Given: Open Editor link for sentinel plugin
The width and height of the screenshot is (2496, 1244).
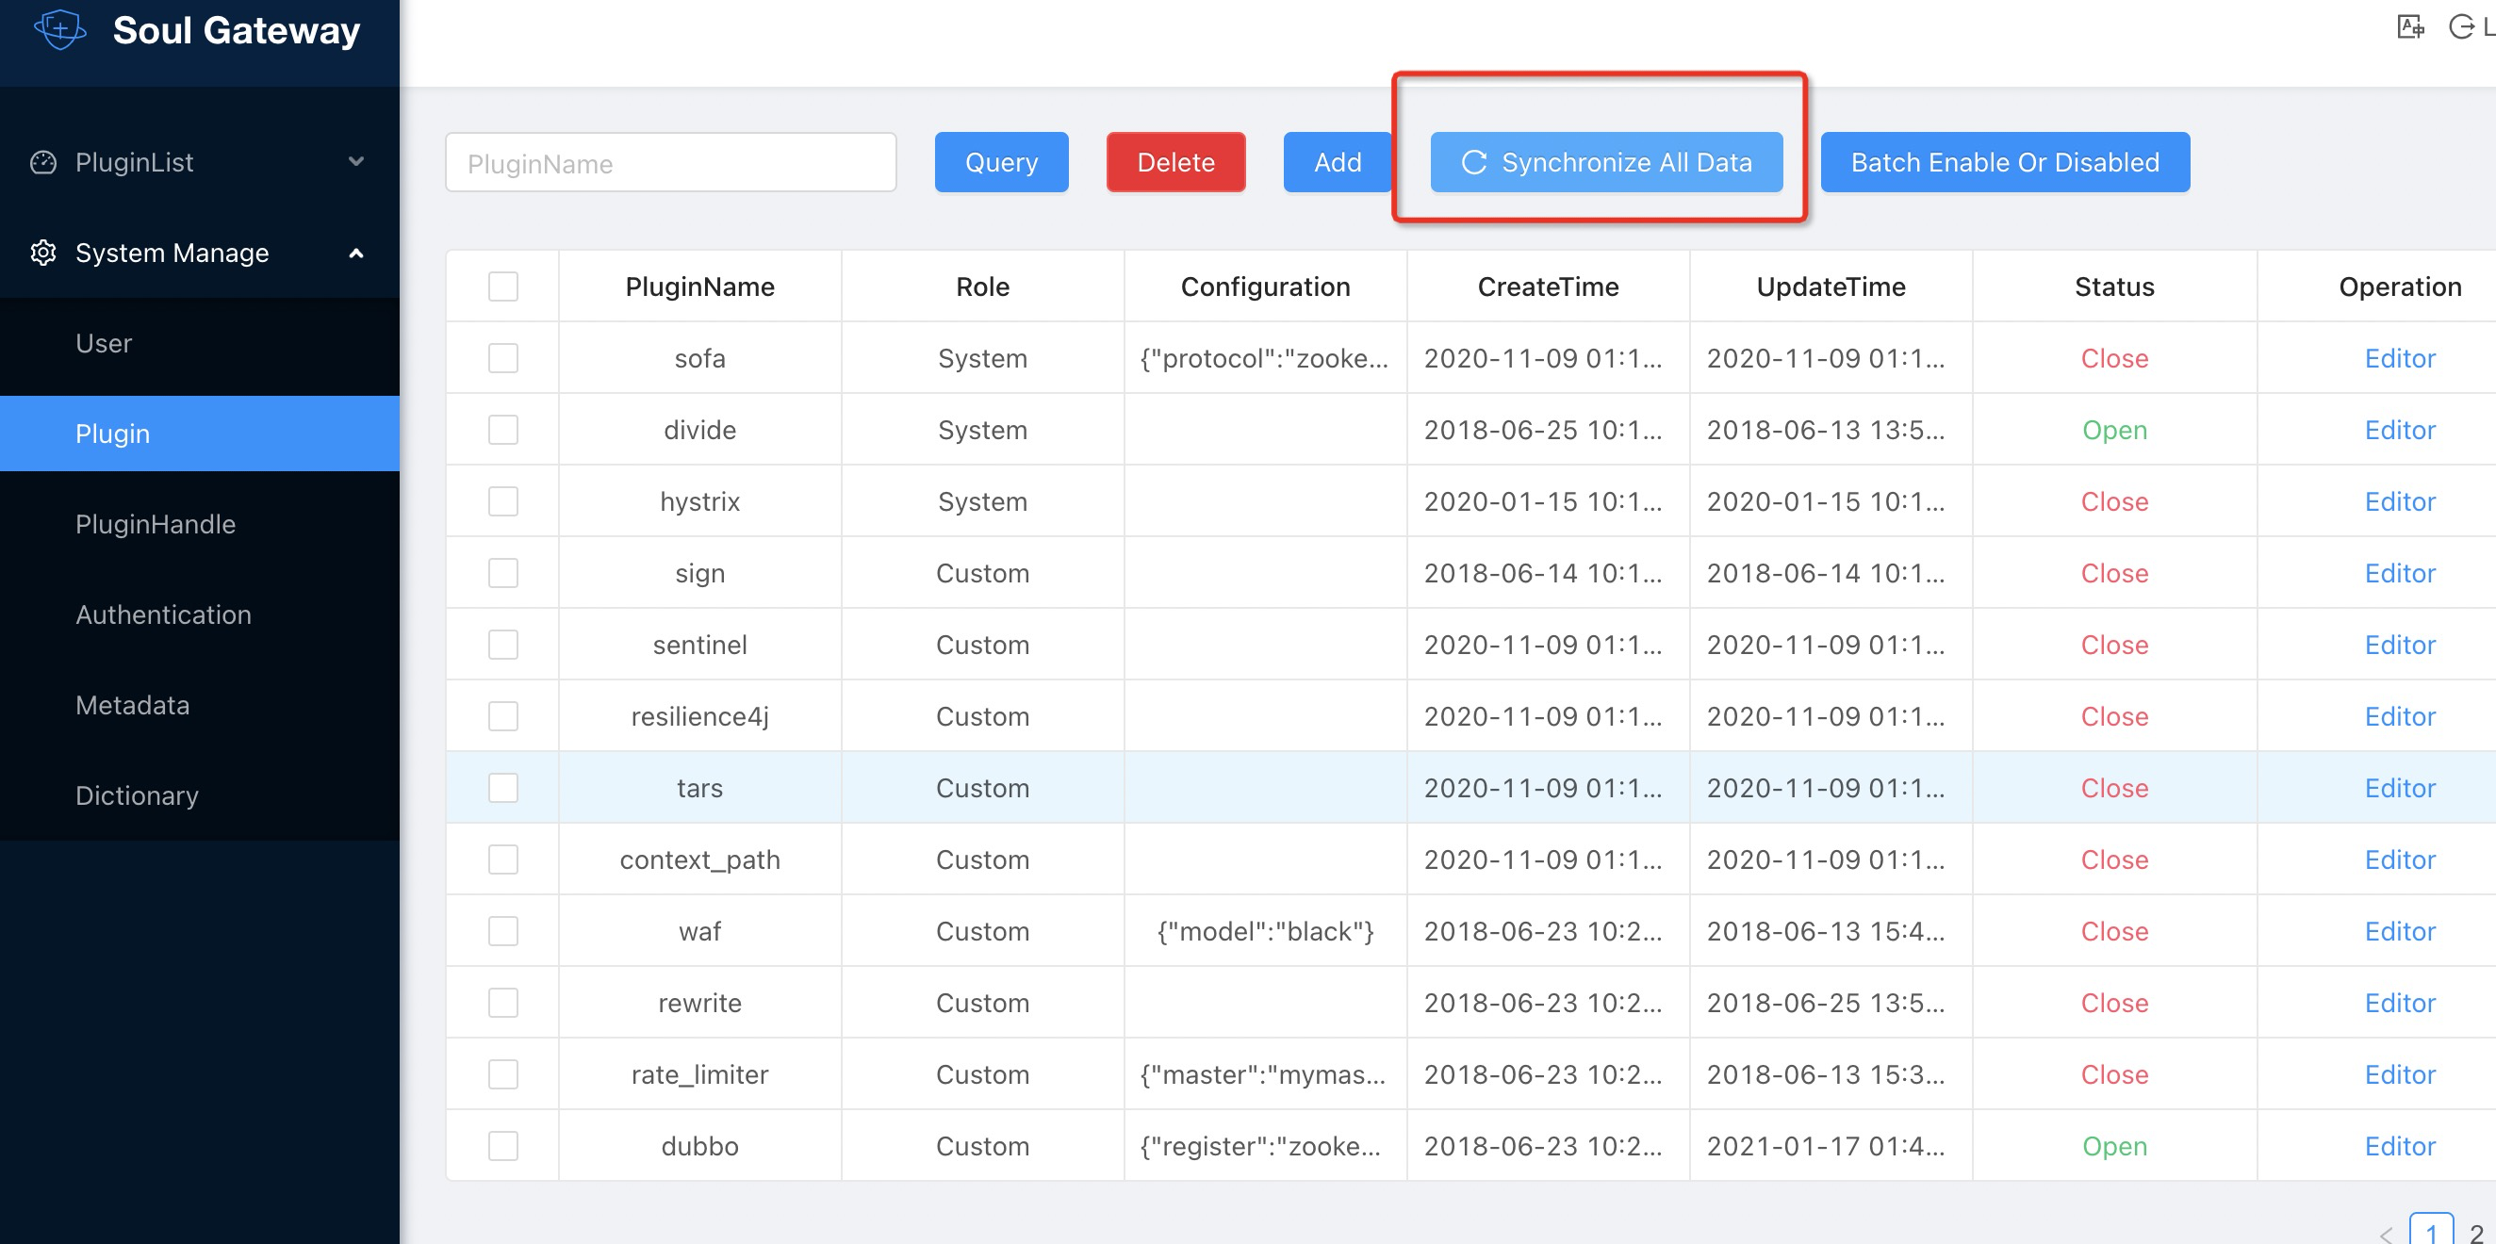Looking at the screenshot, I should pyautogui.click(x=2399, y=645).
